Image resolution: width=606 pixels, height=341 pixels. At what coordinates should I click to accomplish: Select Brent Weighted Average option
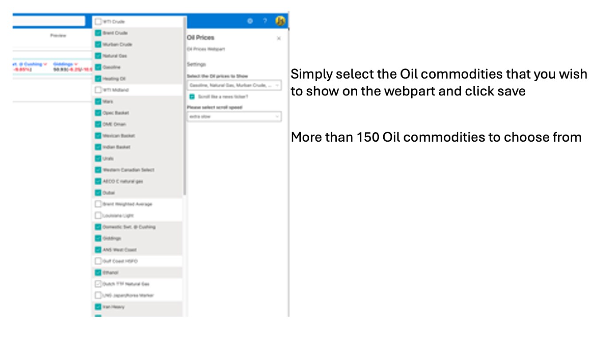point(98,204)
